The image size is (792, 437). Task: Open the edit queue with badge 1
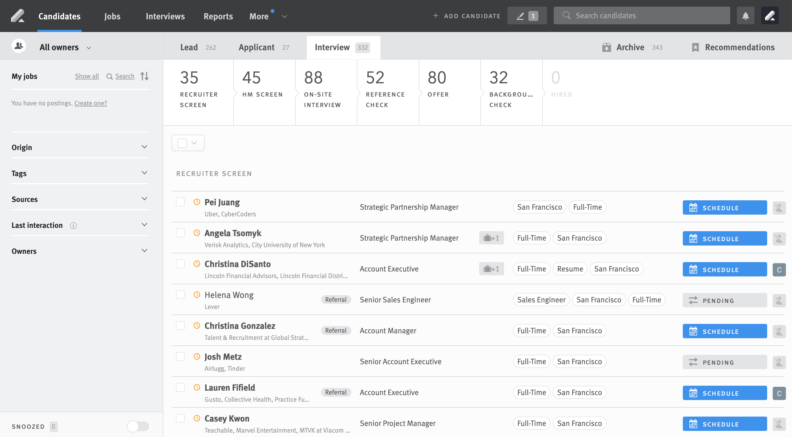(x=527, y=15)
